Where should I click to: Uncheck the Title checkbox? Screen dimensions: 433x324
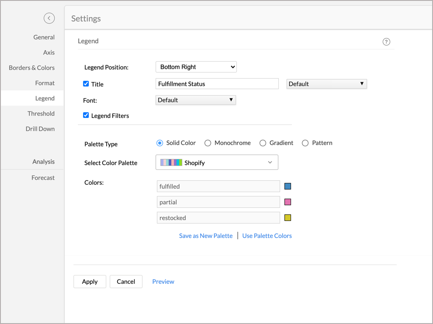click(86, 83)
